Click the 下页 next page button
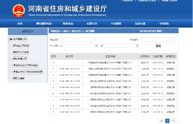Screen dimensions: 193x124 pos(173,121)
